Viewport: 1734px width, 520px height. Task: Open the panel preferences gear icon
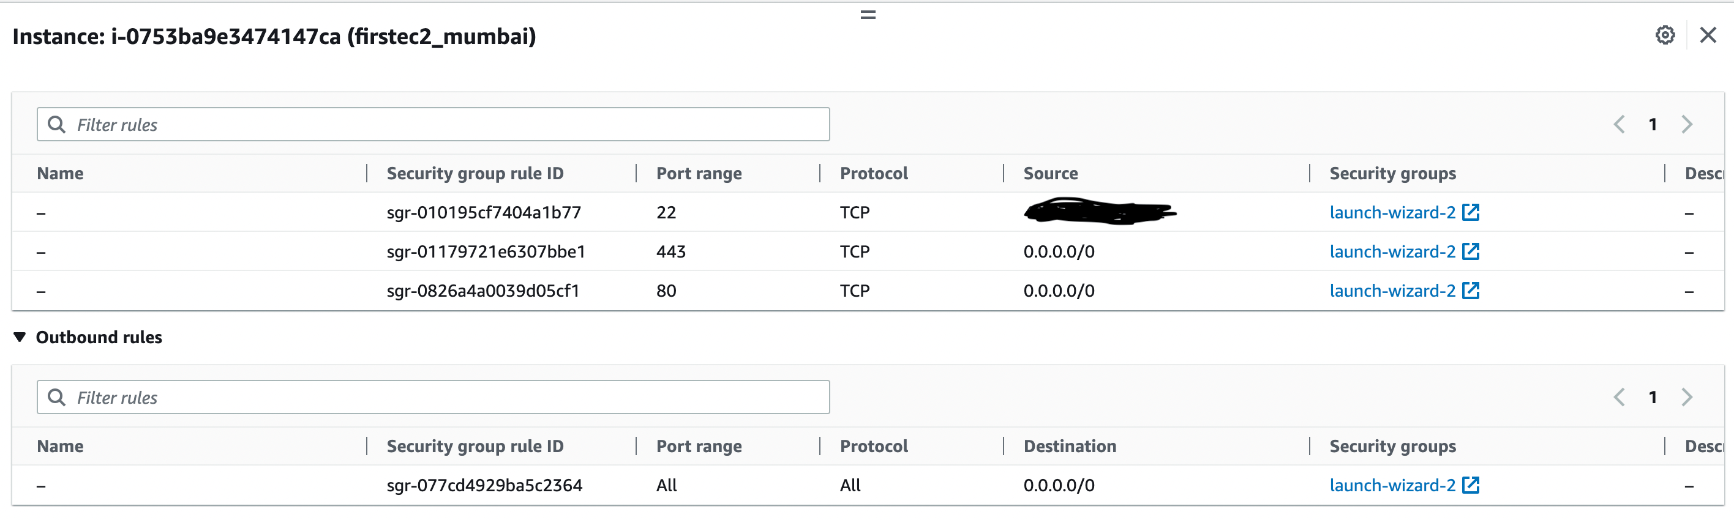pos(1665,35)
